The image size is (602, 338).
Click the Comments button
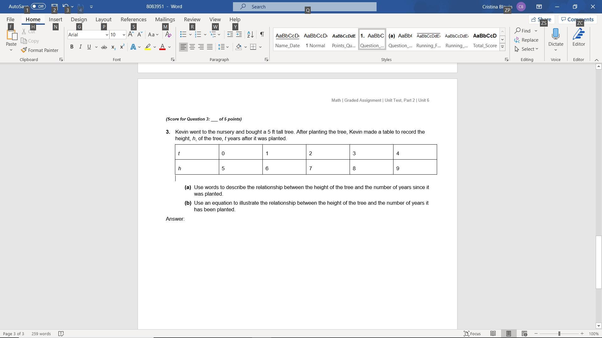pos(577,19)
